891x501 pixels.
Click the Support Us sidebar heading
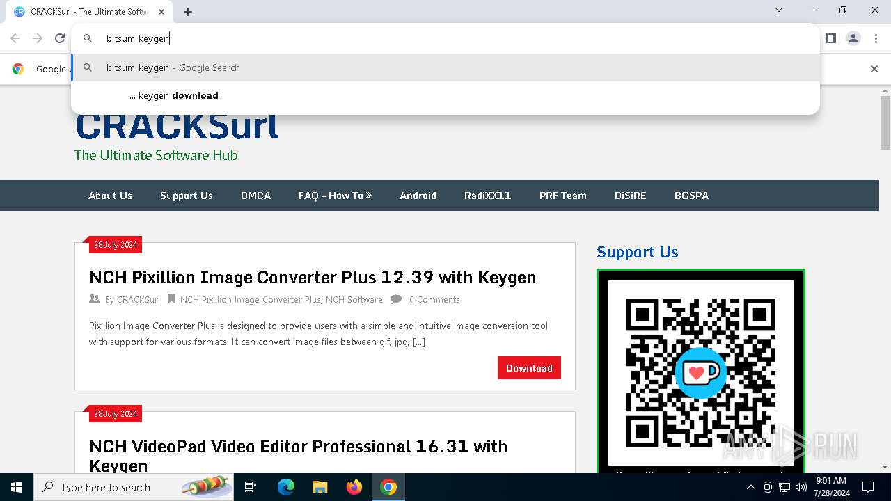pyautogui.click(x=638, y=252)
